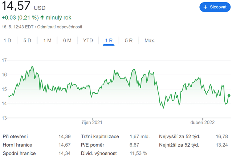Show the Max. time range
Image resolution: width=236 pixels, height=159 pixels.
150,40
